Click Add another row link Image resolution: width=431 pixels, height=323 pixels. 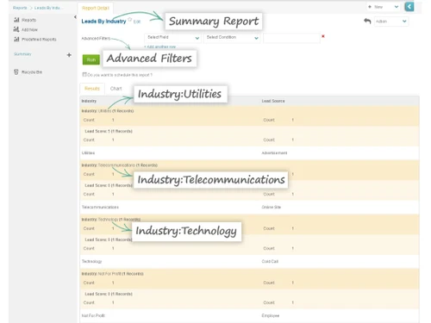pos(159,47)
